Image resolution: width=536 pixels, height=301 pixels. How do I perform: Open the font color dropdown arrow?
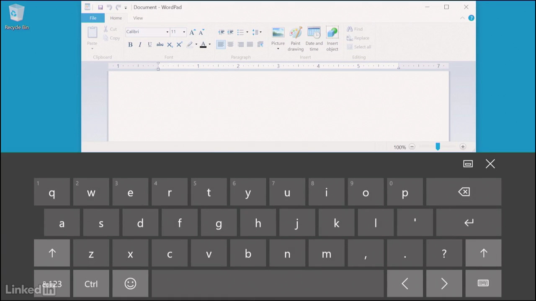(x=209, y=44)
